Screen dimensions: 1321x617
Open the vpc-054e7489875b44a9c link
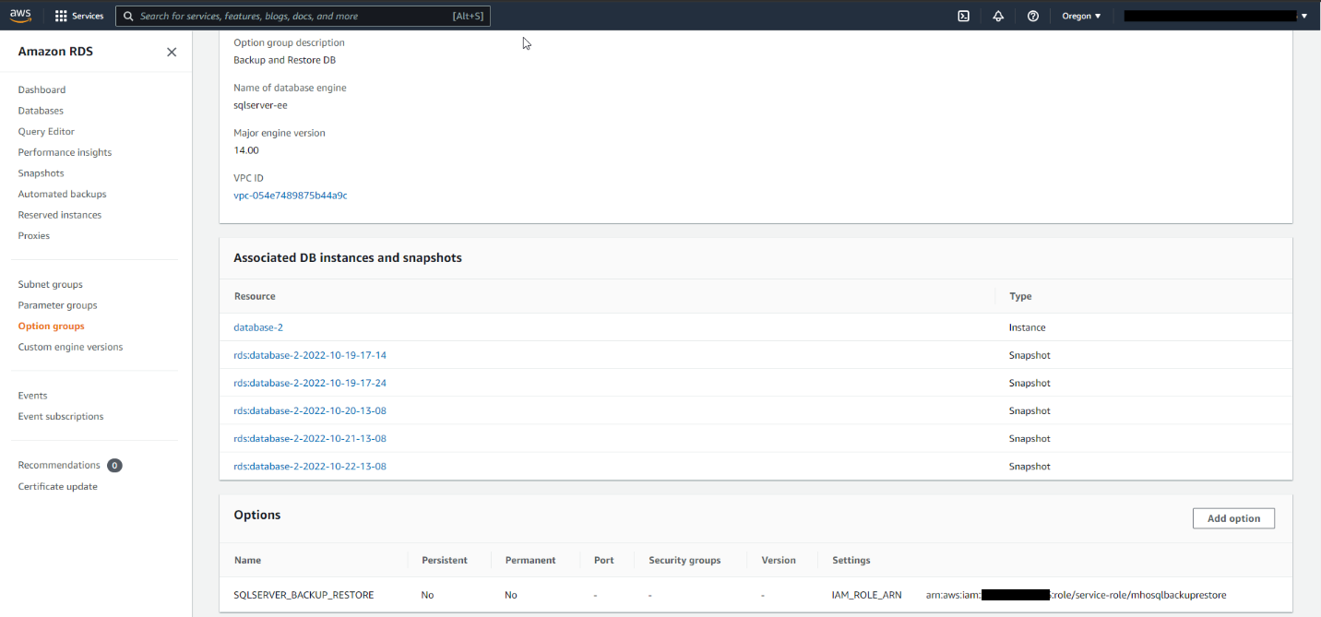pos(291,196)
